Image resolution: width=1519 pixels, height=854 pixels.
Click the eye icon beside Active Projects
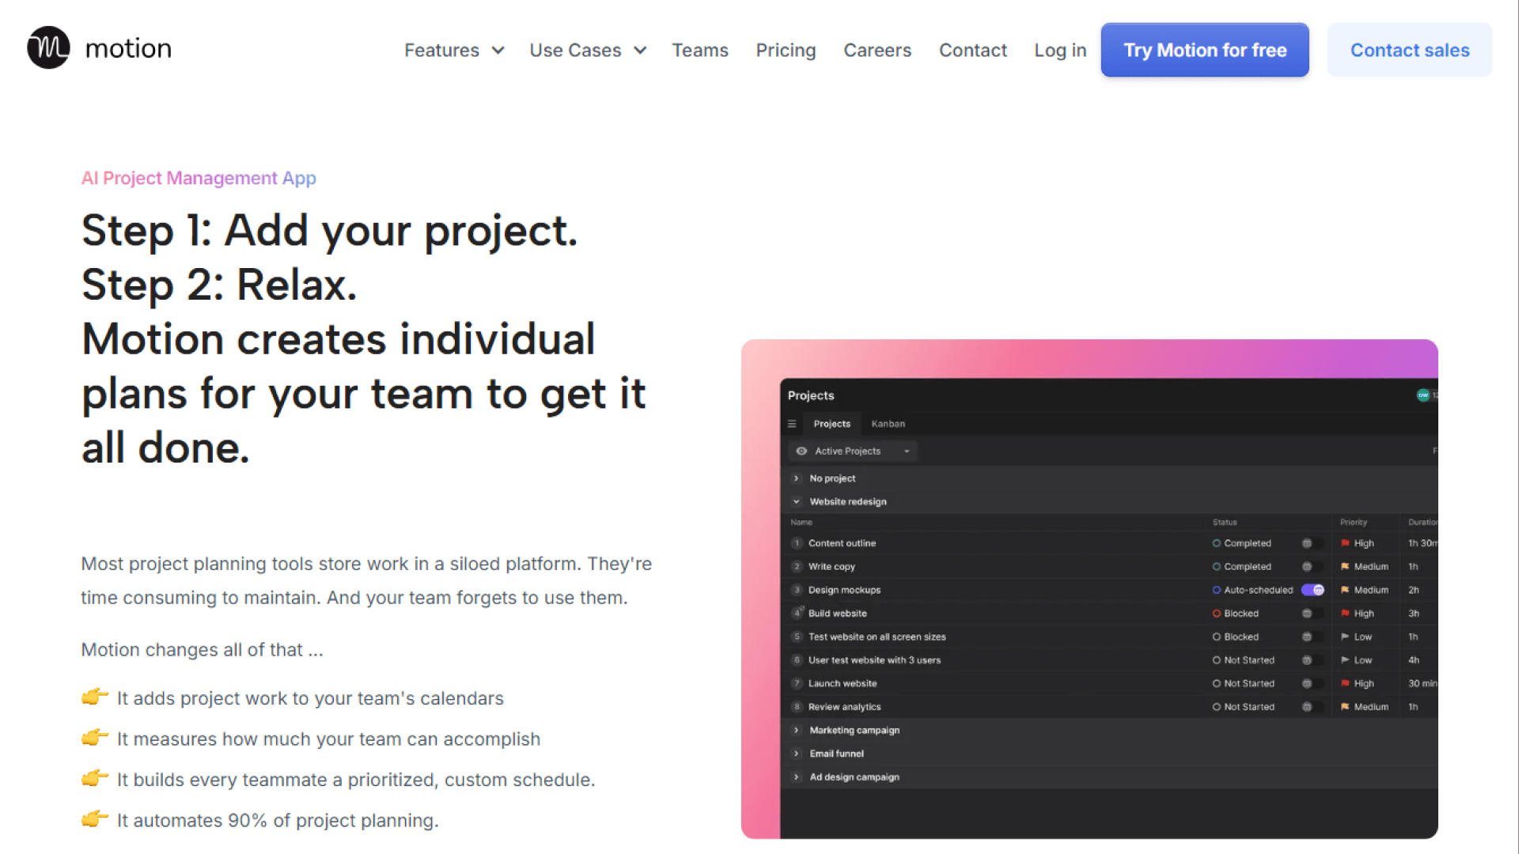tap(801, 451)
